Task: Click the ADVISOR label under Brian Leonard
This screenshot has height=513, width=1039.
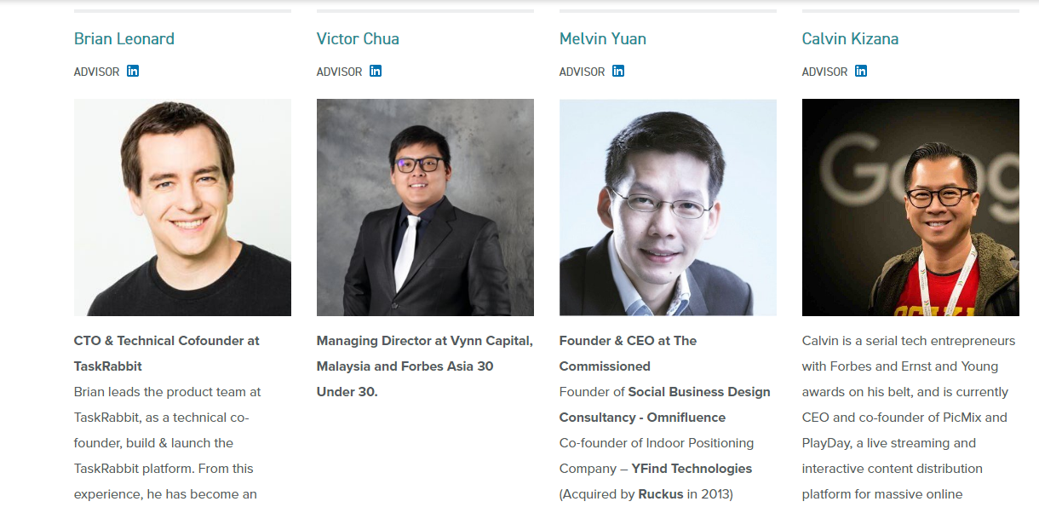Action: click(x=97, y=72)
